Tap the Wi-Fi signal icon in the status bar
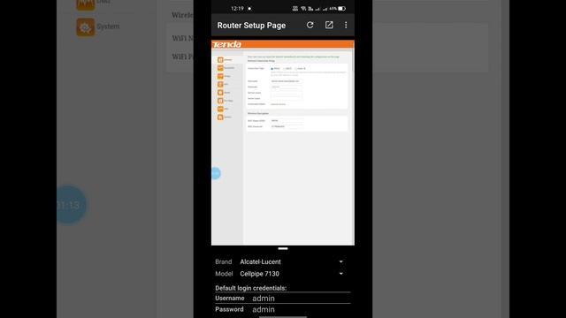The width and height of the screenshot is (566, 318). coord(303,8)
